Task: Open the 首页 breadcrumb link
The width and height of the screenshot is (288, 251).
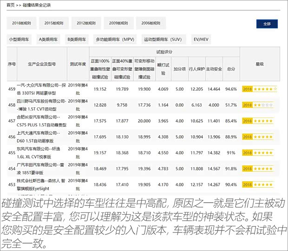Action: [x=10, y=5]
